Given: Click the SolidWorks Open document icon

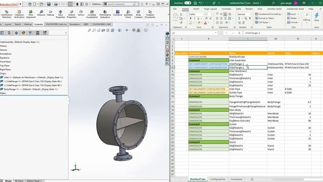Looking at the screenshot, I should pyautogui.click(x=41, y=4).
